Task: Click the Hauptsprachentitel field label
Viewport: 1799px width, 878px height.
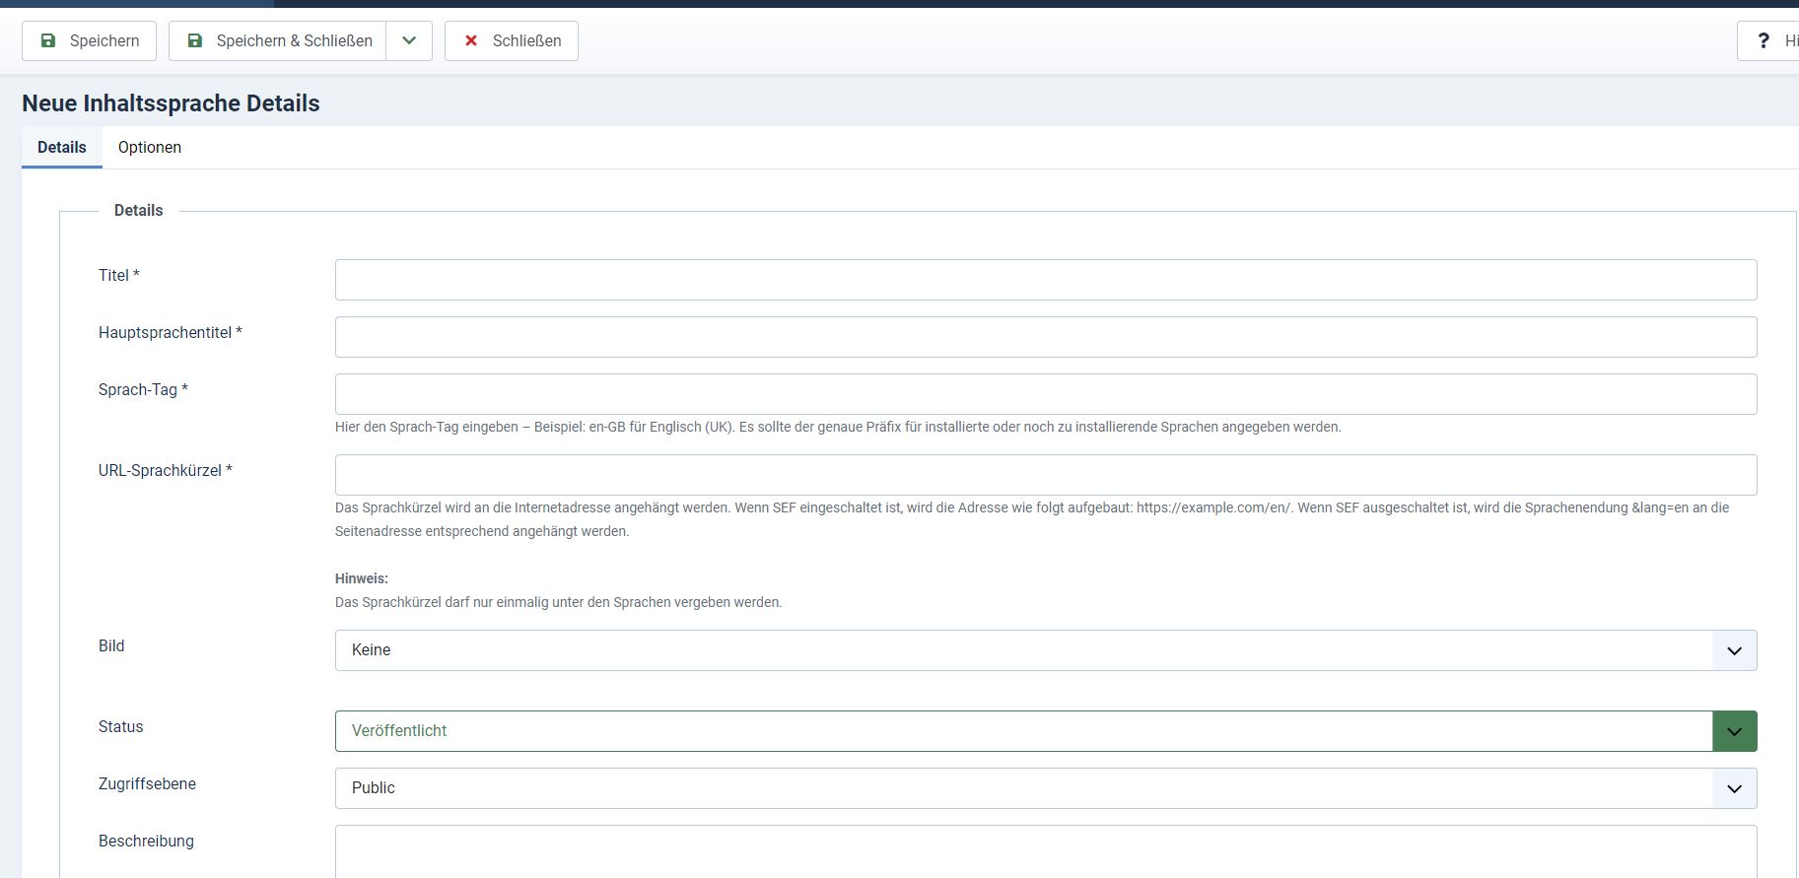Action: [x=165, y=333]
